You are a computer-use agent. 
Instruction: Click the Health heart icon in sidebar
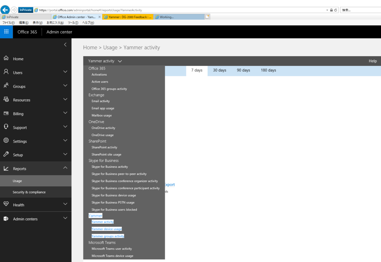click(6, 204)
